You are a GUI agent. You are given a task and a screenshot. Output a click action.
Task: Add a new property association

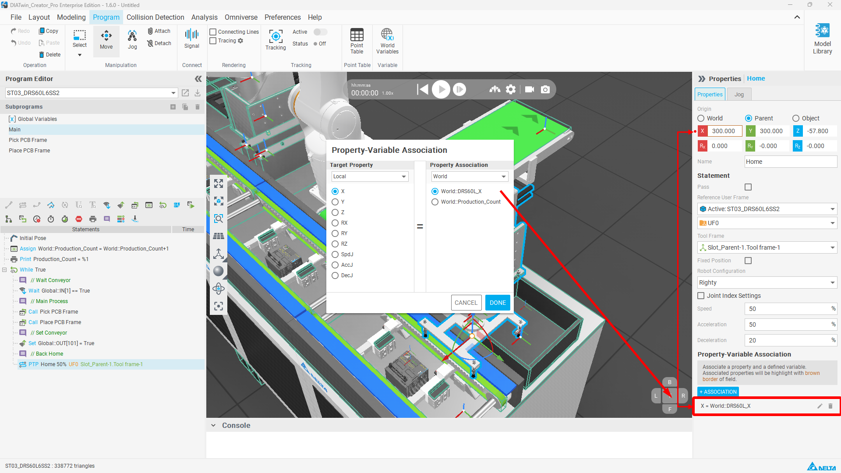718,392
